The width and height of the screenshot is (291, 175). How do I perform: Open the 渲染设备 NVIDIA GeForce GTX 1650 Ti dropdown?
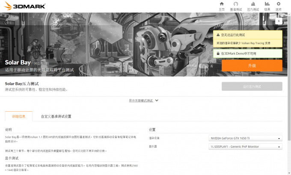[245, 138]
